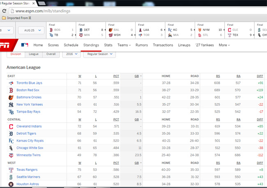Screen dimensions: 267x188
Task: Select the Overall standings view
Action: [x=51, y=54]
